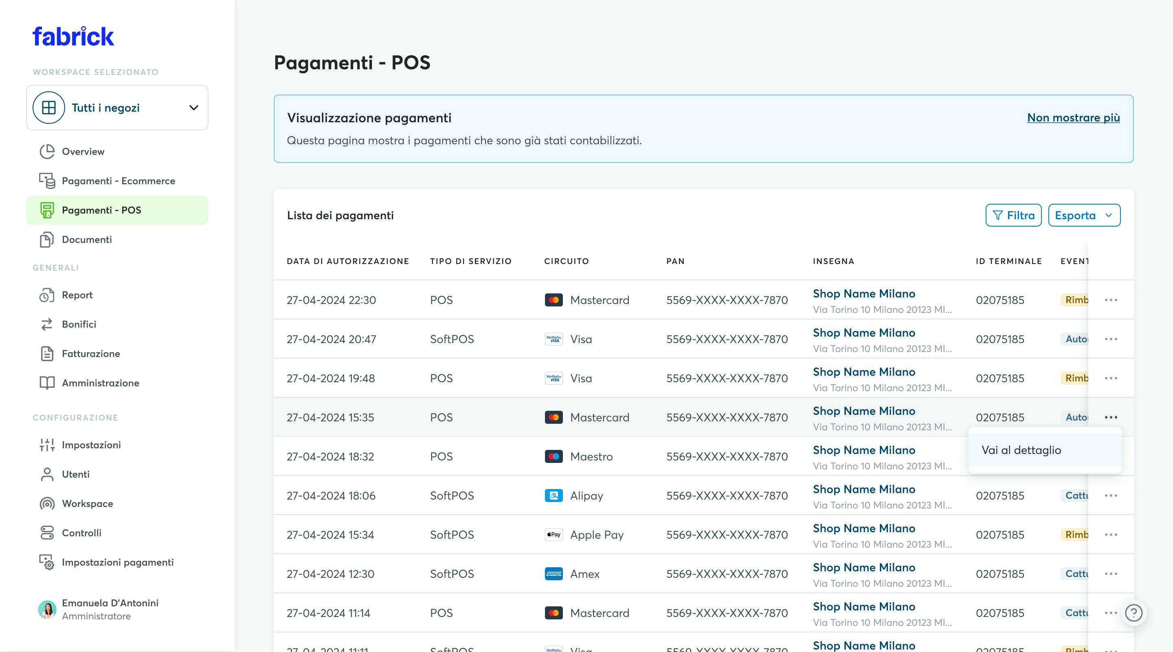The width and height of the screenshot is (1173, 652).
Task: Click the Documenti files icon
Action: [x=47, y=240]
